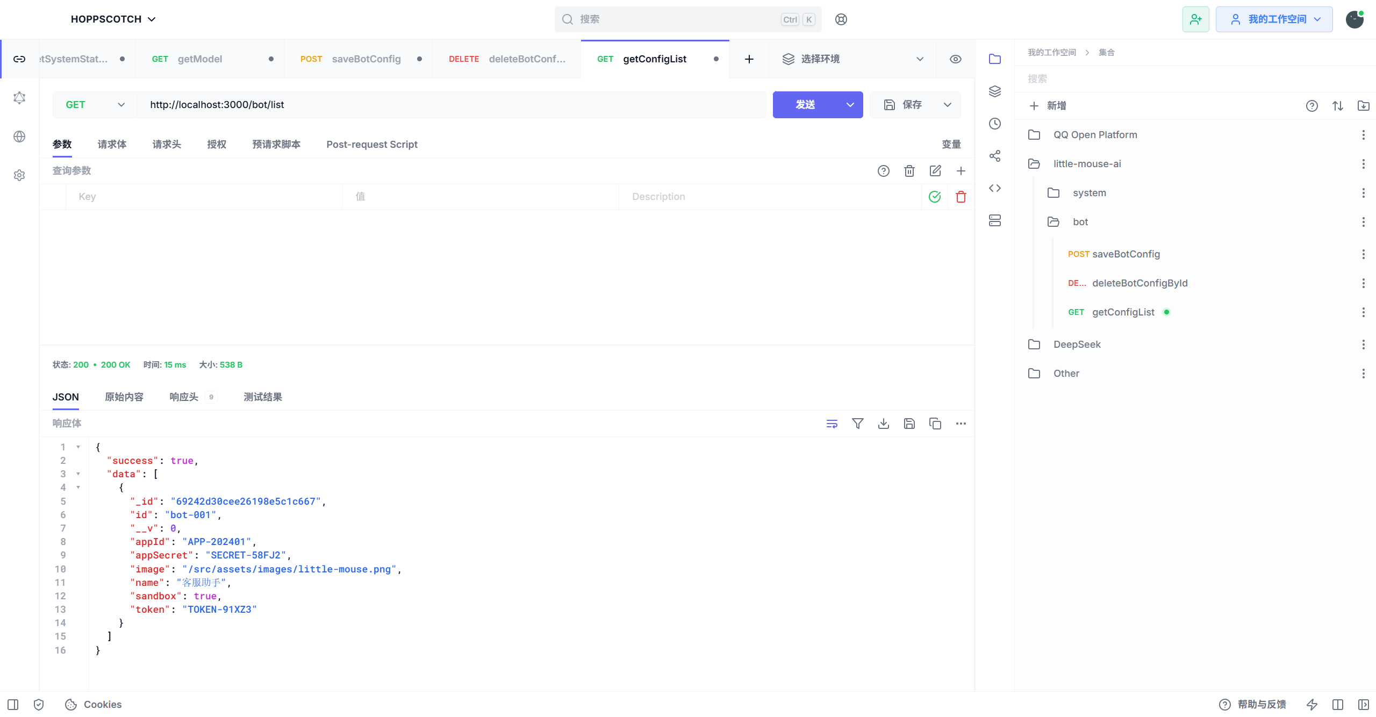
Task: Click the 发送 send button
Action: 805,105
